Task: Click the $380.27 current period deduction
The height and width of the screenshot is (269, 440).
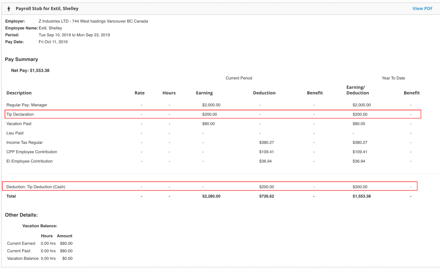Action: pos(267,142)
